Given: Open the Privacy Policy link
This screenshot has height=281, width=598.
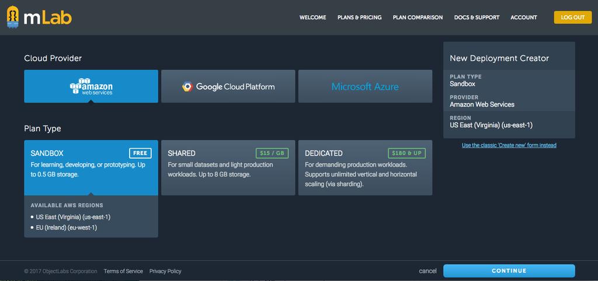Looking at the screenshot, I should pos(165,271).
